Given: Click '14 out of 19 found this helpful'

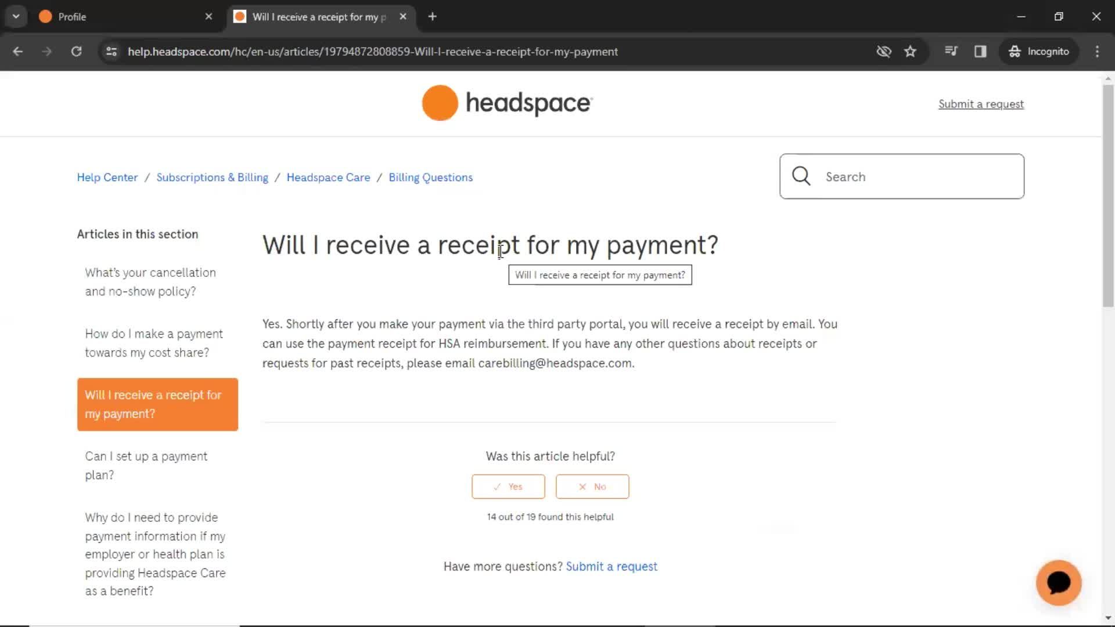Looking at the screenshot, I should point(550,517).
